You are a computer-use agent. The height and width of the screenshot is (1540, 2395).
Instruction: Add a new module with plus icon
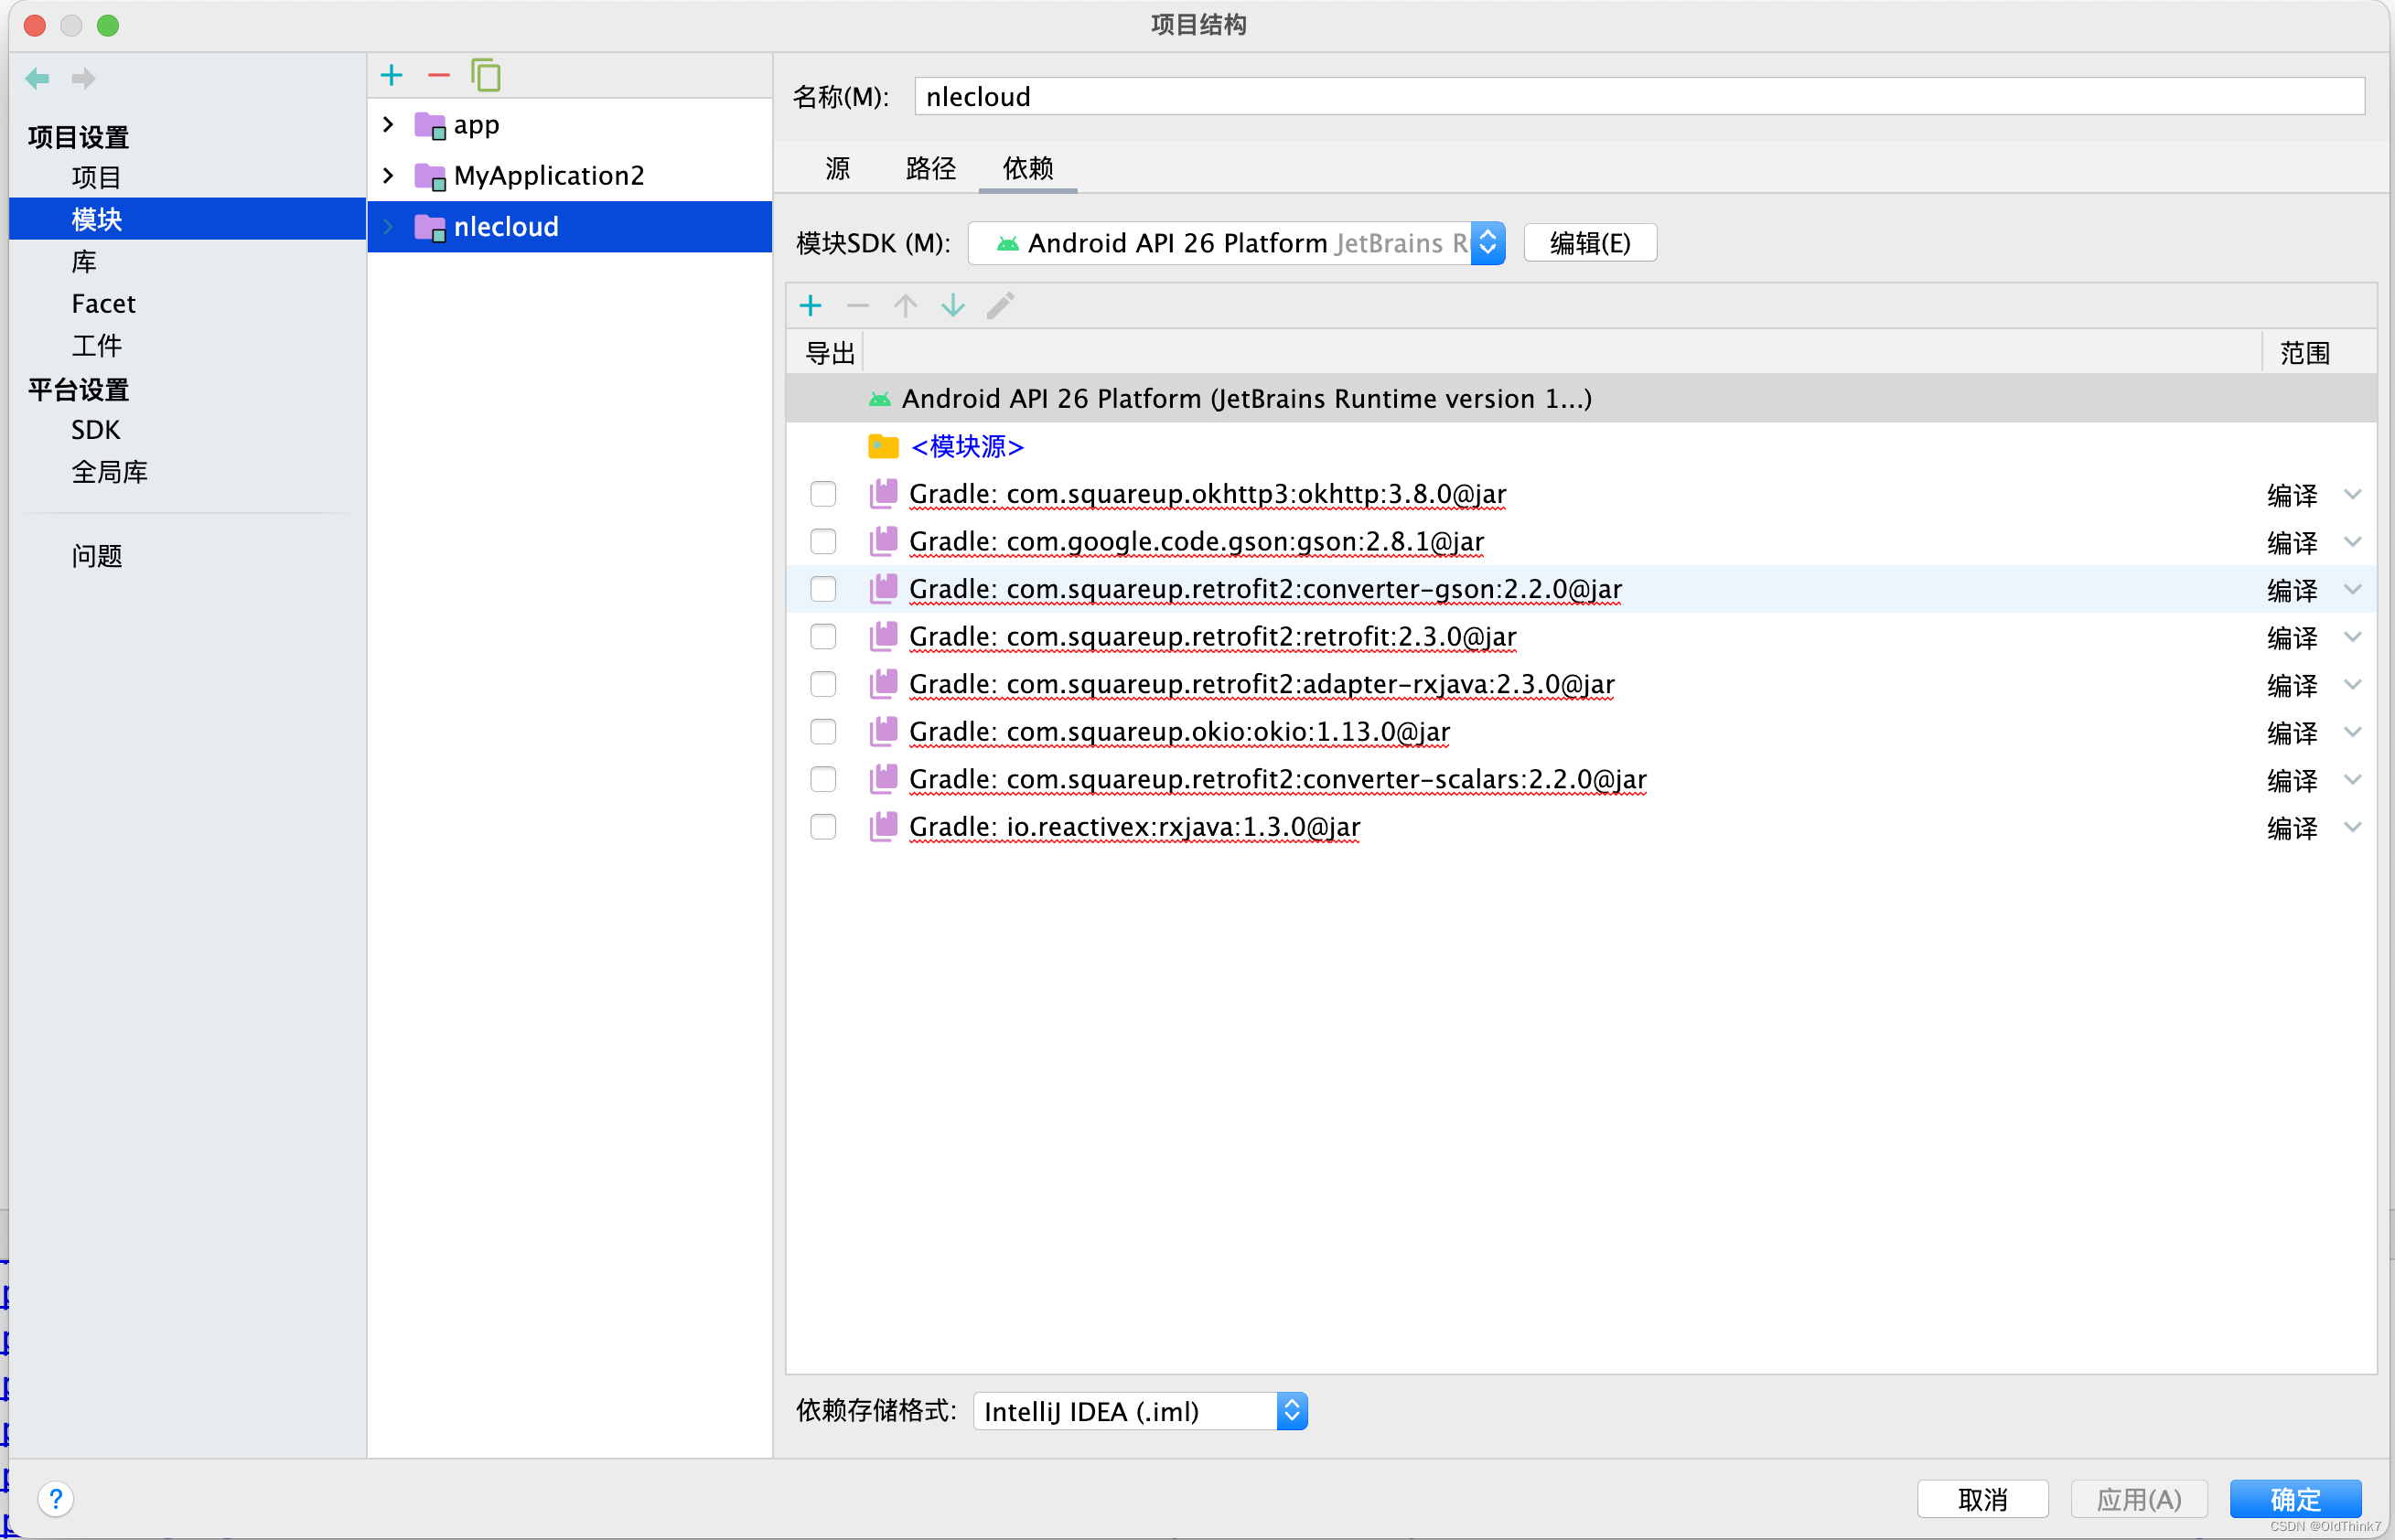click(392, 75)
